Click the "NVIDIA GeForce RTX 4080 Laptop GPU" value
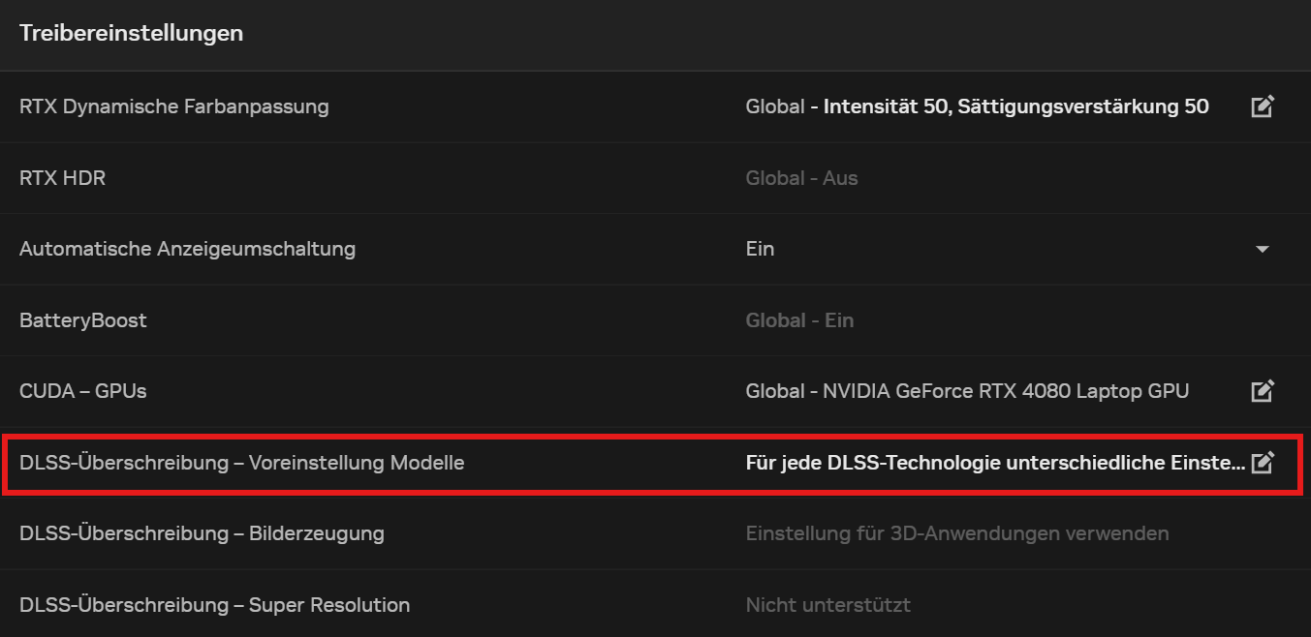 [1005, 391]
